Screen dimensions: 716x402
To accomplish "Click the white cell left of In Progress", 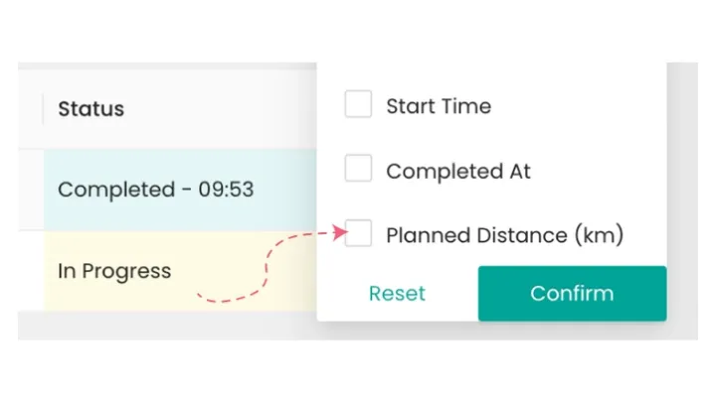I will (x=31, y=271).
